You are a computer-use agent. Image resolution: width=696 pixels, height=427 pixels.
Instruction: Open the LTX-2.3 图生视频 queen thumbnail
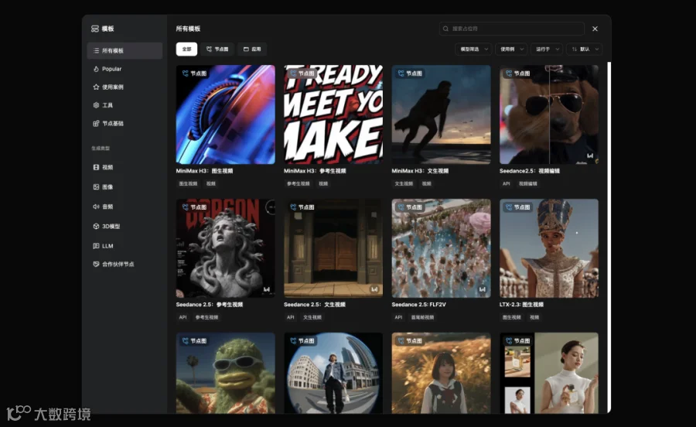pyautogui.click(x=549, y=248)
